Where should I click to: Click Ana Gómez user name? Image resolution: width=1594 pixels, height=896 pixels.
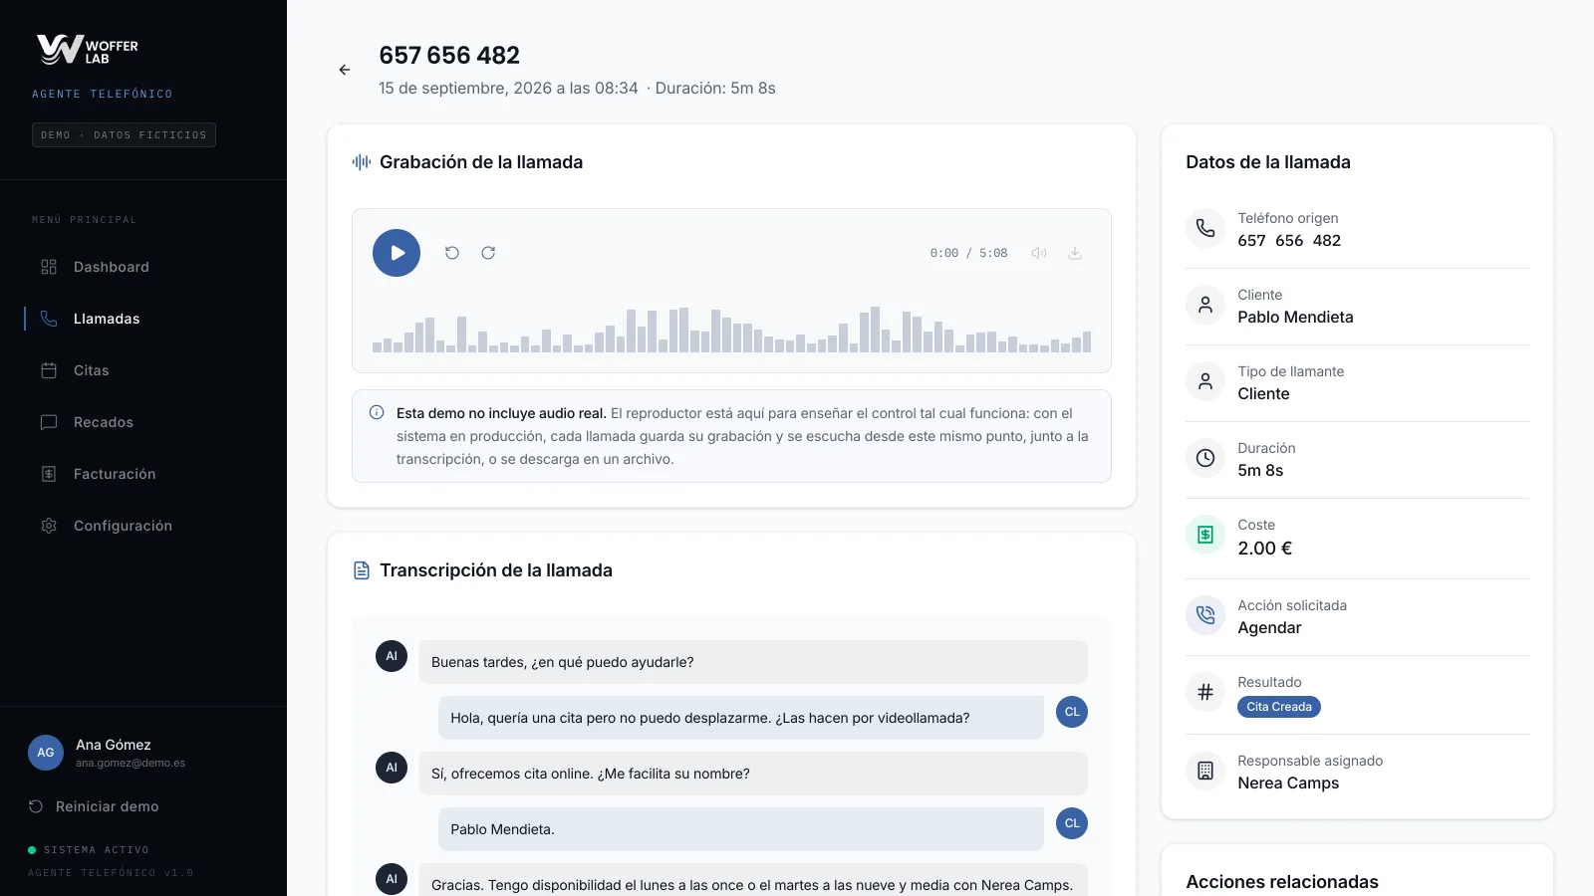114,745
